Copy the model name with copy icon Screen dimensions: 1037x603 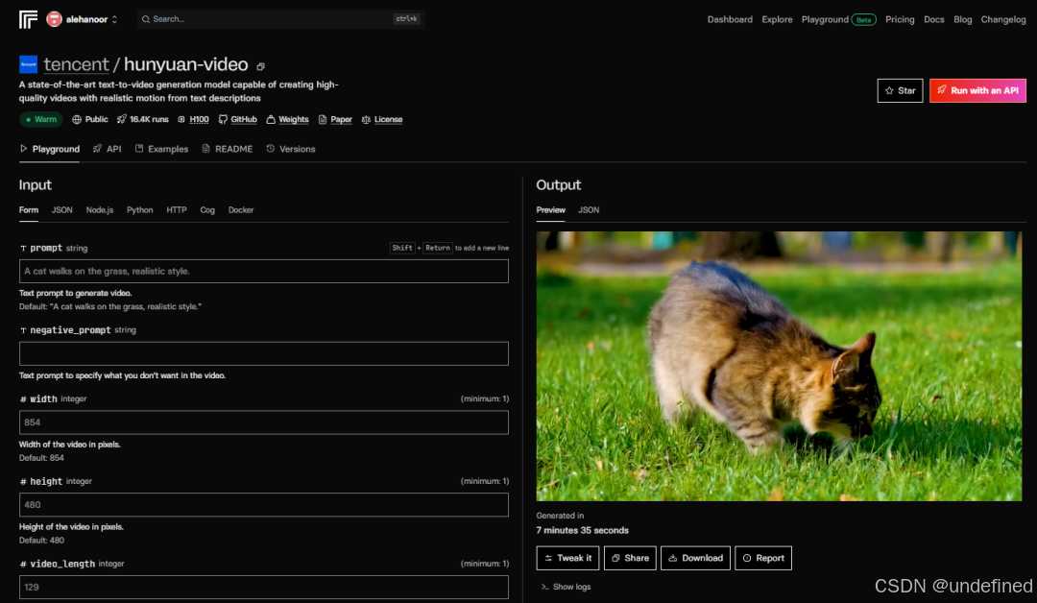260,66
